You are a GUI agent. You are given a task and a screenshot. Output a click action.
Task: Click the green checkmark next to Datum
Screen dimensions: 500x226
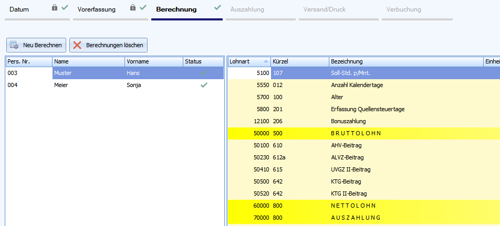click(x=64, y=8)
